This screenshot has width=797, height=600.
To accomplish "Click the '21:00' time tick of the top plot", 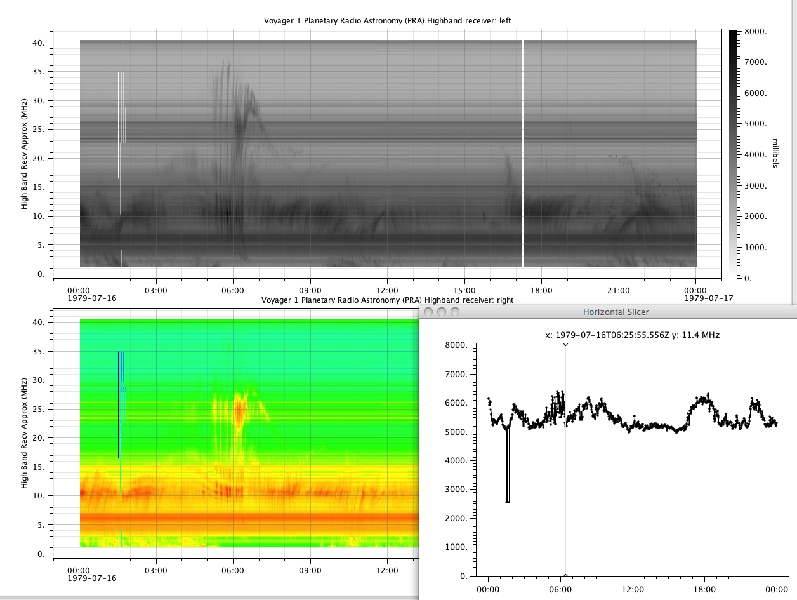I will 619,290.
